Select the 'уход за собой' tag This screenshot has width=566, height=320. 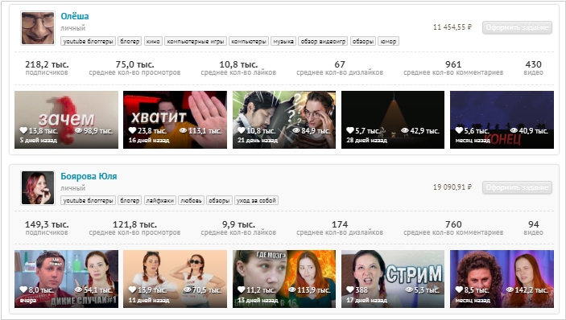256,200
